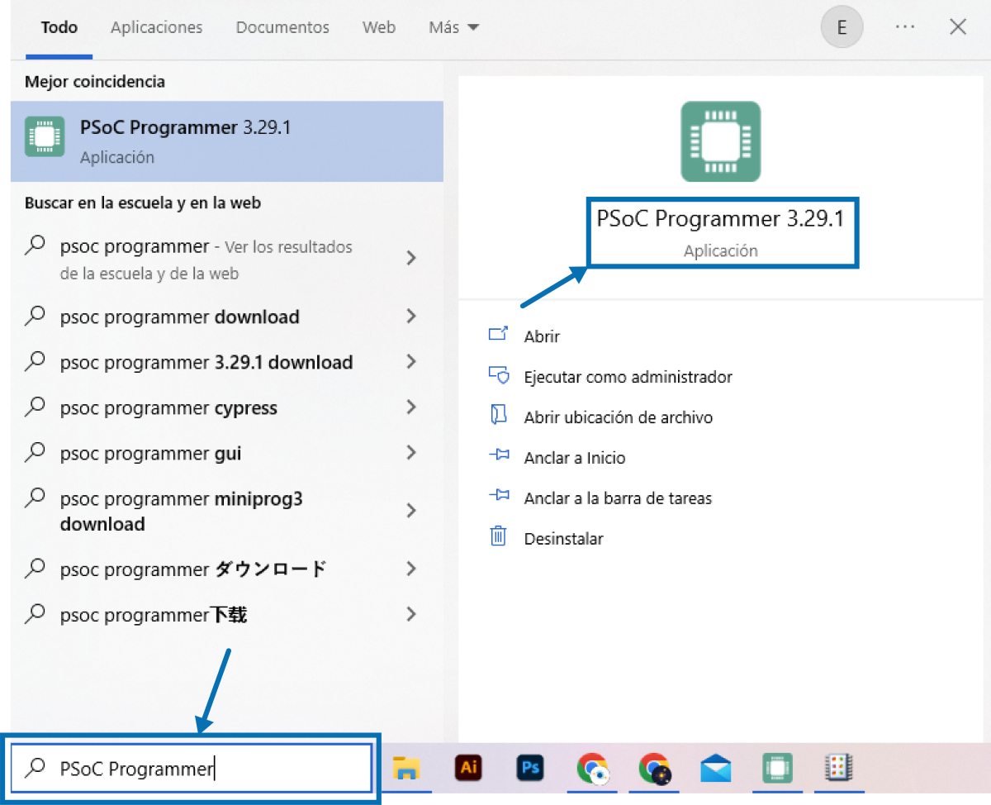Choose Abrir ubicación de archivo
Screen dimensions: 991x805
click(x=619, y=417)
